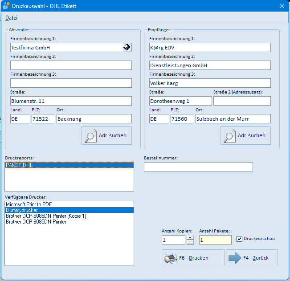Viewport: 290px width, 281px height.
Task: Click the printer icon on F6 Drucken
Action: click(171, 257)
